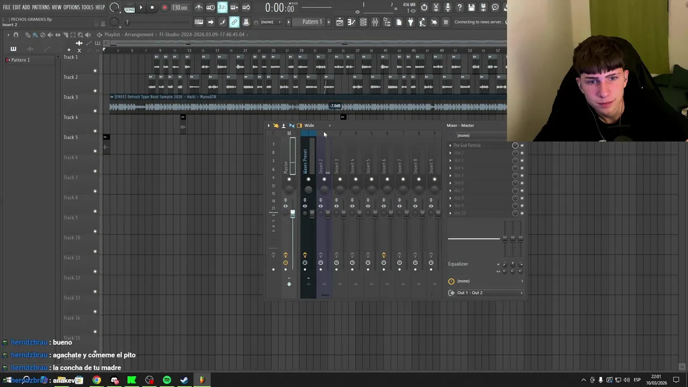This screenshot has width=688, height=387.
Task: Disable The God Particle effect with its LED
Action: coord(521,146)
